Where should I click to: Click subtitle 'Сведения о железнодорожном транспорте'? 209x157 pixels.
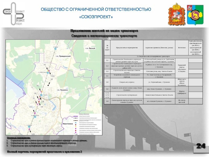[x=104, y=36]
